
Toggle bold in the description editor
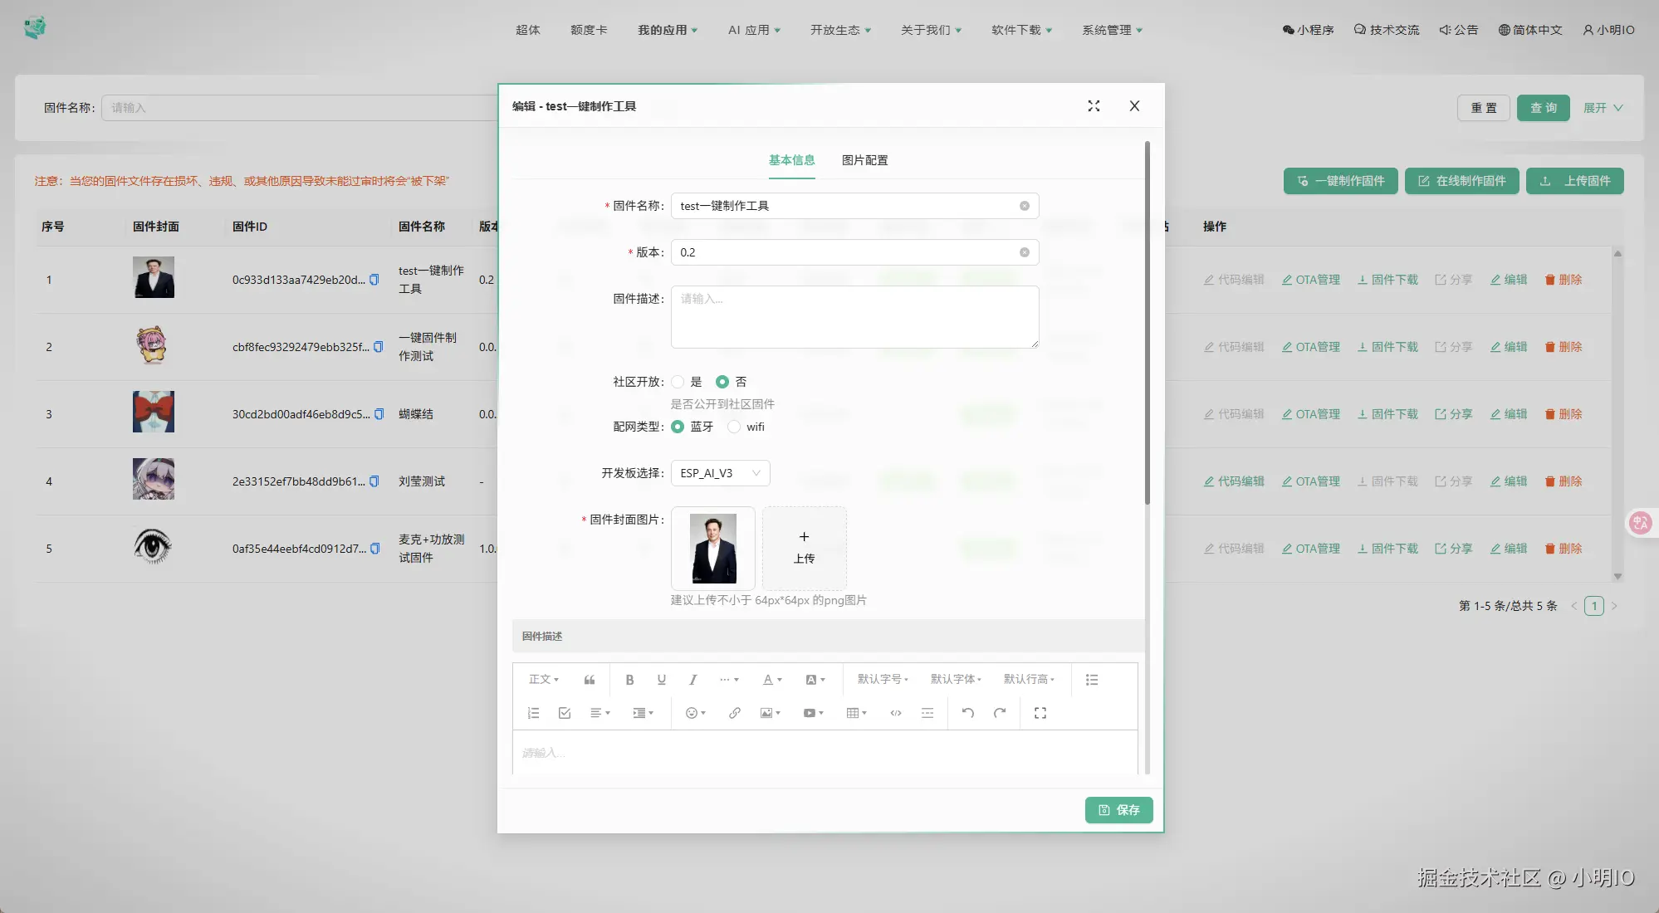click(x=629, y=680)
